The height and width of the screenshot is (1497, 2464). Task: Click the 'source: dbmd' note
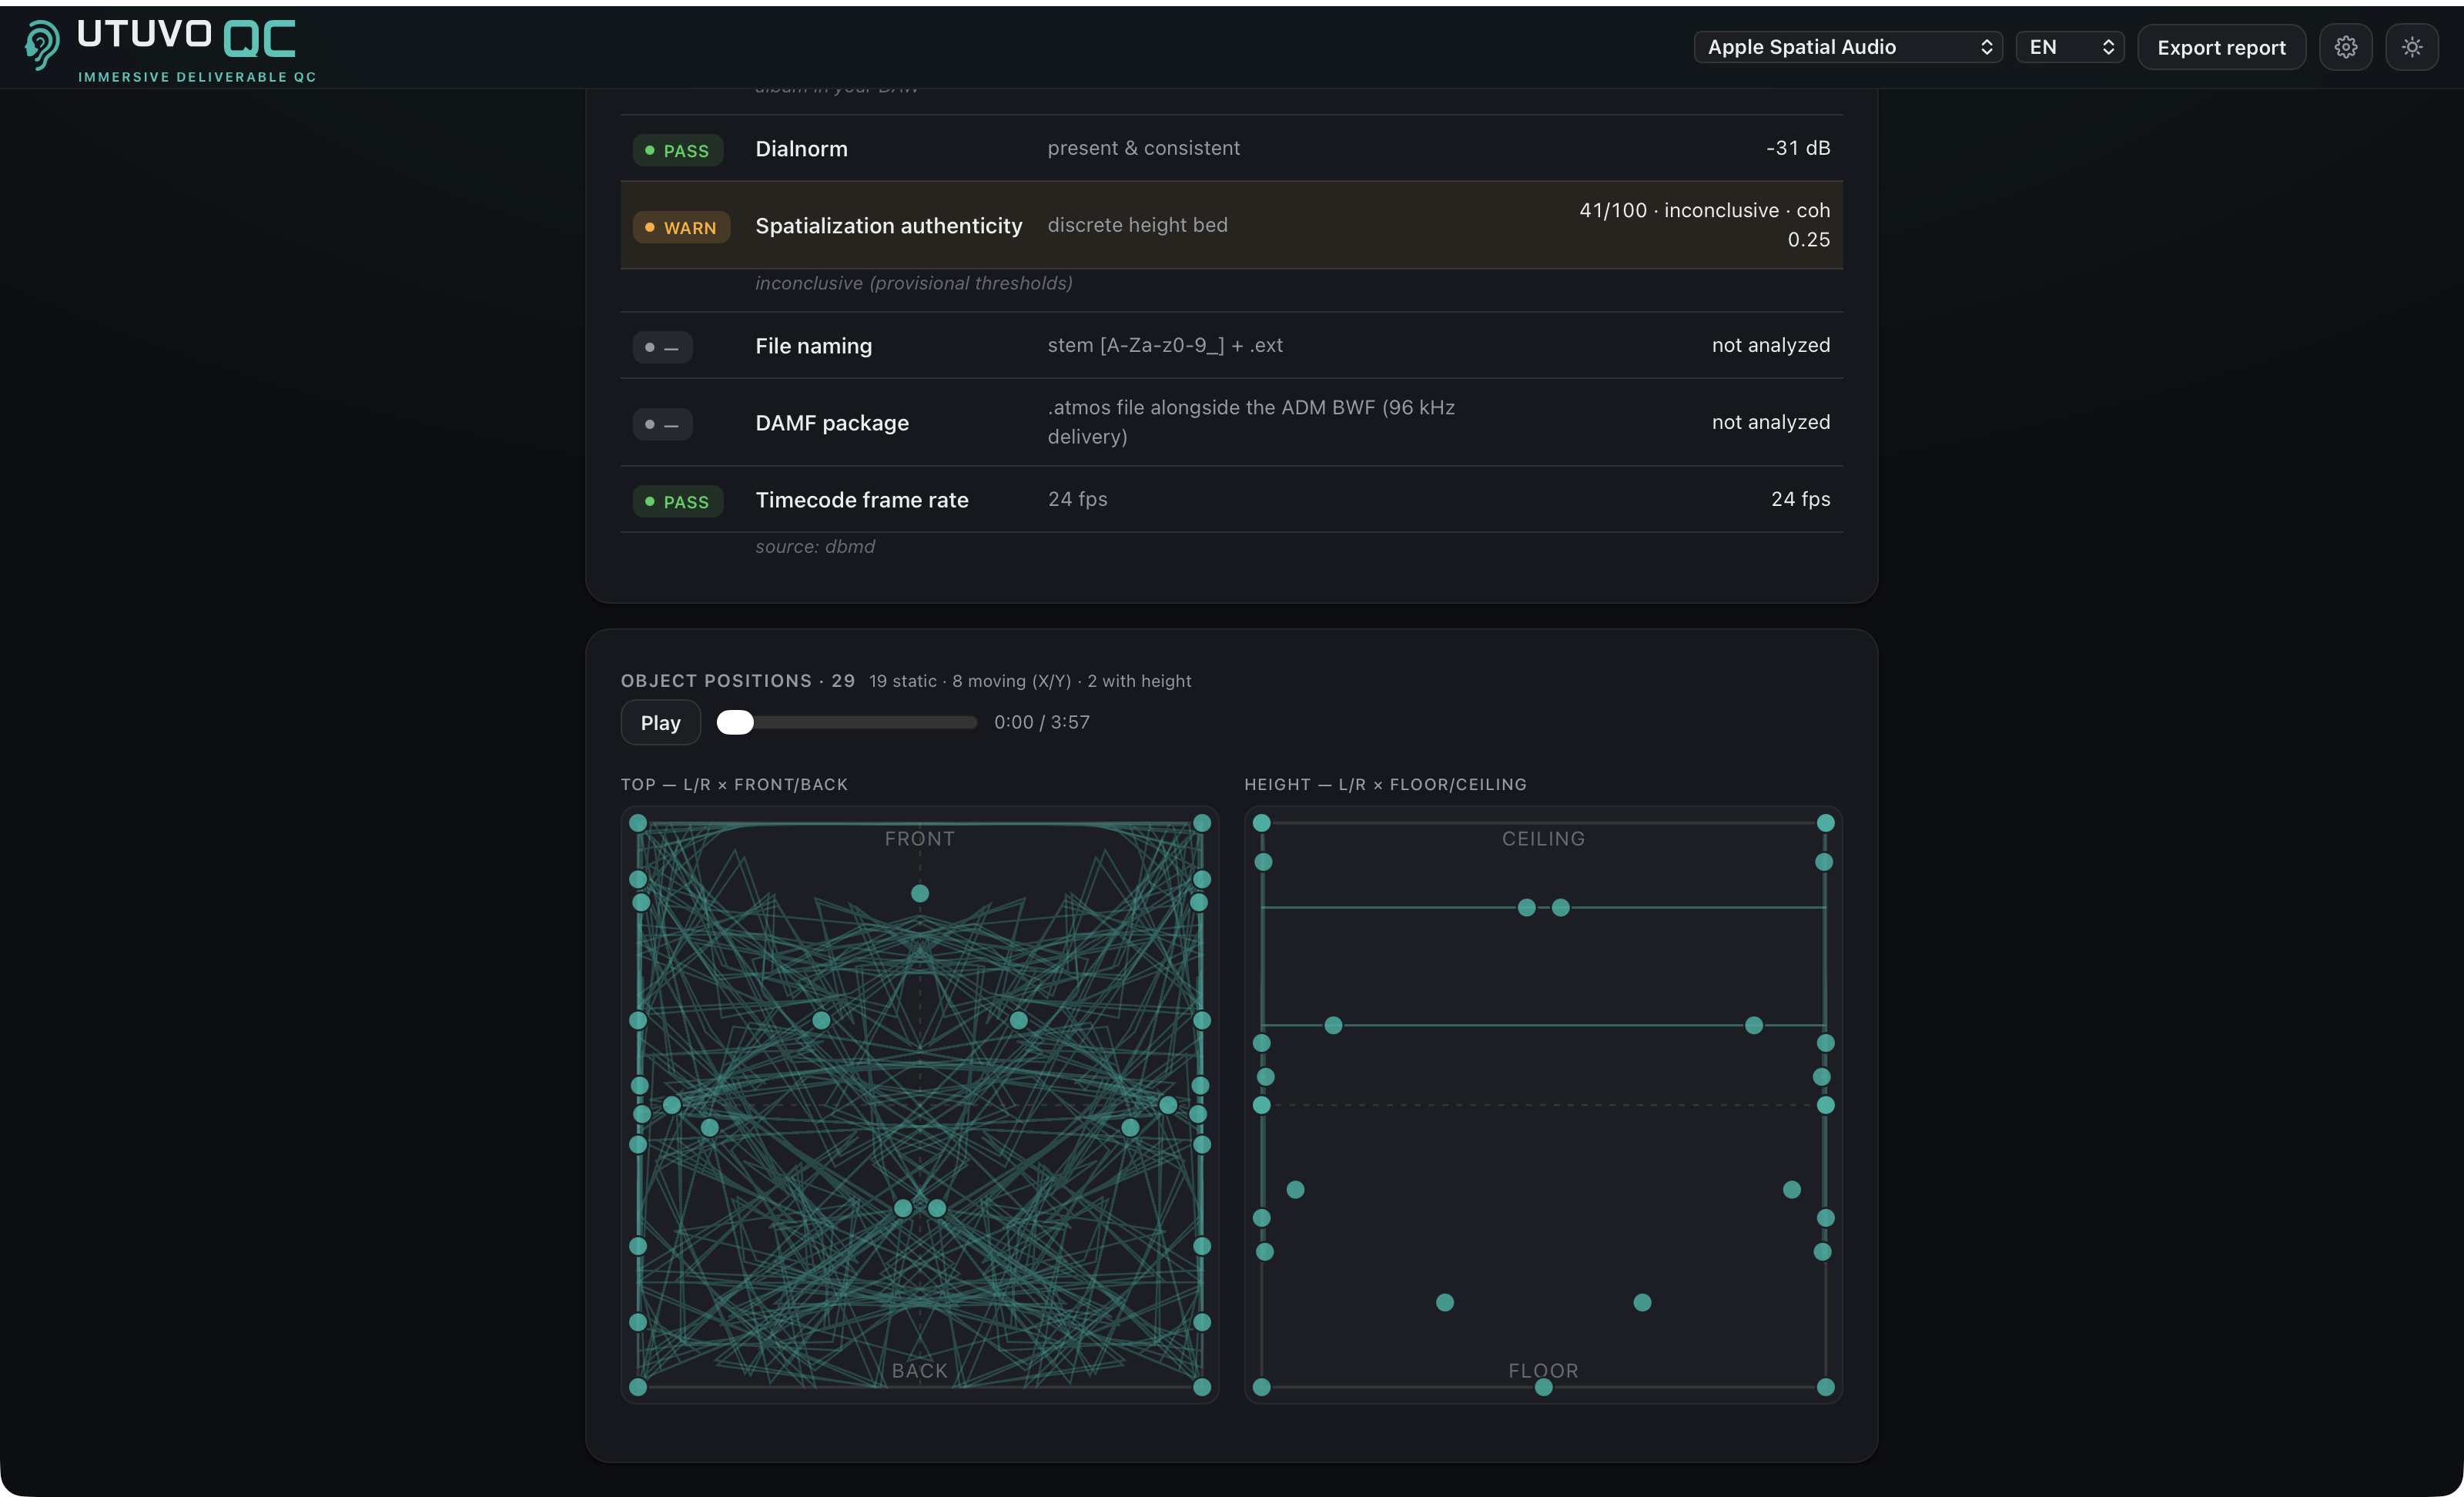(x=814, y=547)
